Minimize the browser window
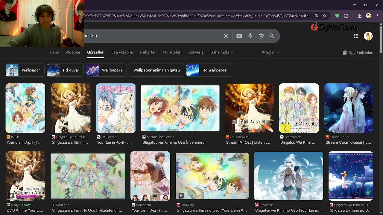The image size is (383, 215). (x=355, y=5)
